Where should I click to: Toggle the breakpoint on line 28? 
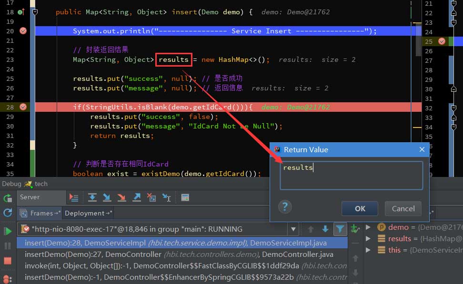pyautogui.click(x=23, y=107)
